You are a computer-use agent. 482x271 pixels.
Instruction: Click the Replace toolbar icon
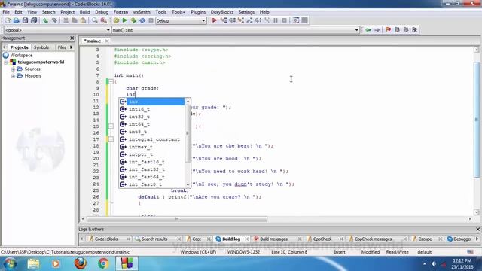[x=104, y=20]
